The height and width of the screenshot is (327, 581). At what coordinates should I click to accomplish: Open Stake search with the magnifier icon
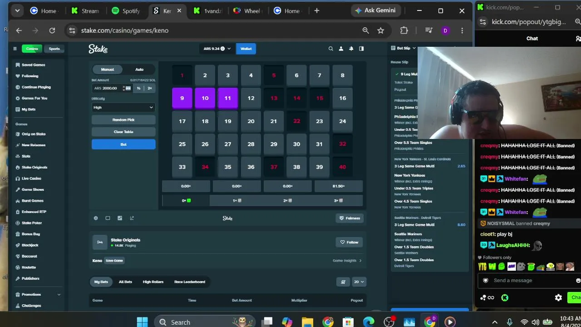pos(330,49)
